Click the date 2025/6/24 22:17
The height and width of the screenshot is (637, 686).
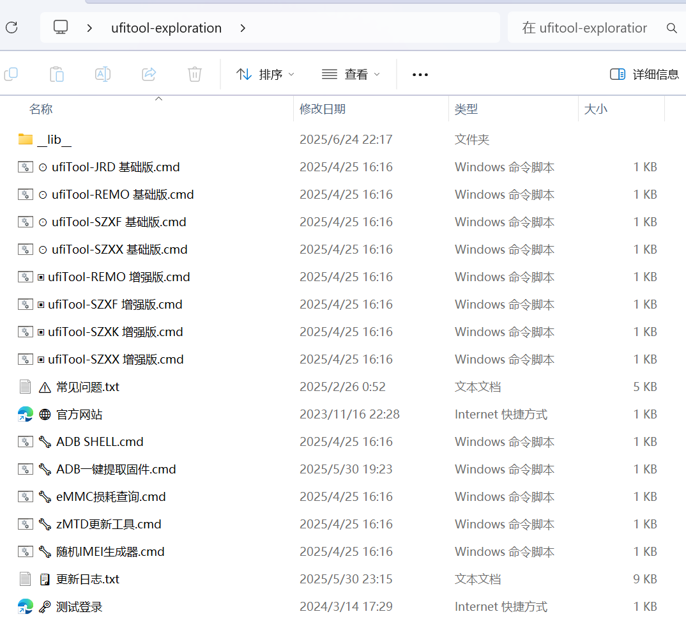click(x=346, y=139)
